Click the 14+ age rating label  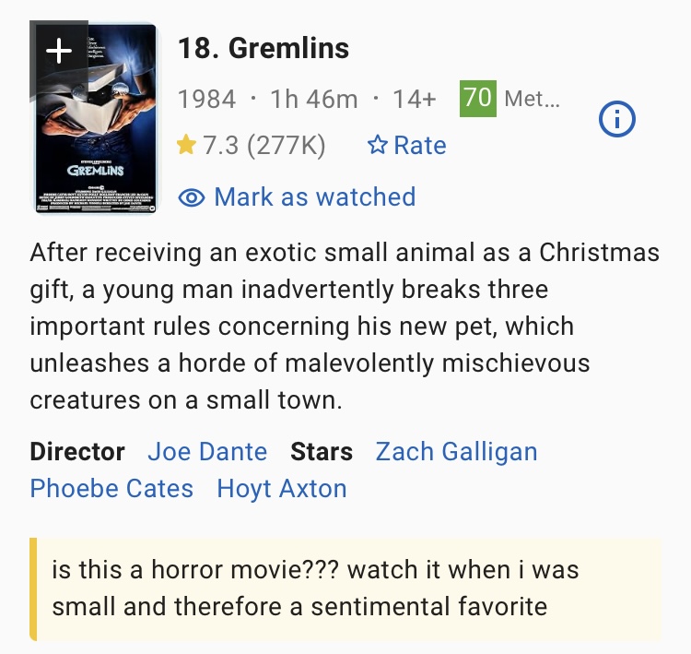tap(415, 99)
